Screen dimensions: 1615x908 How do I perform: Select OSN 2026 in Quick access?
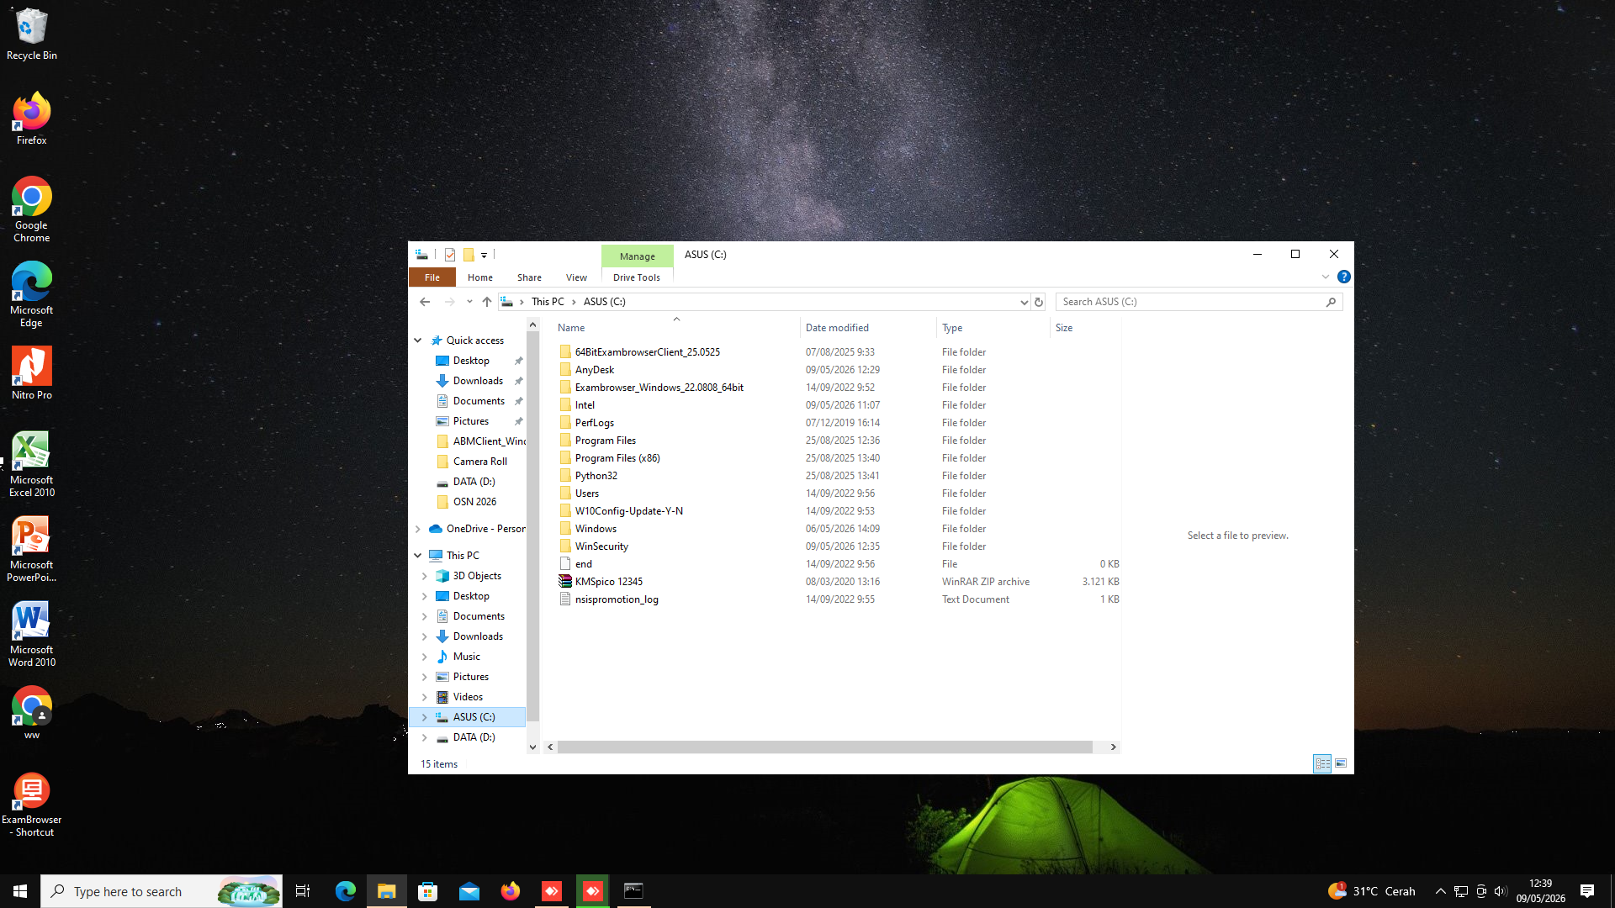tap(474, 502)
